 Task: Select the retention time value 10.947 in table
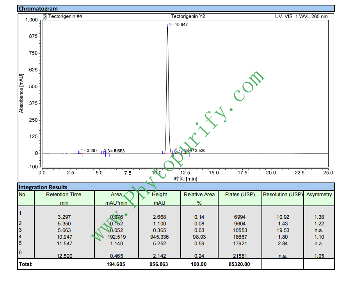[64, 237]
